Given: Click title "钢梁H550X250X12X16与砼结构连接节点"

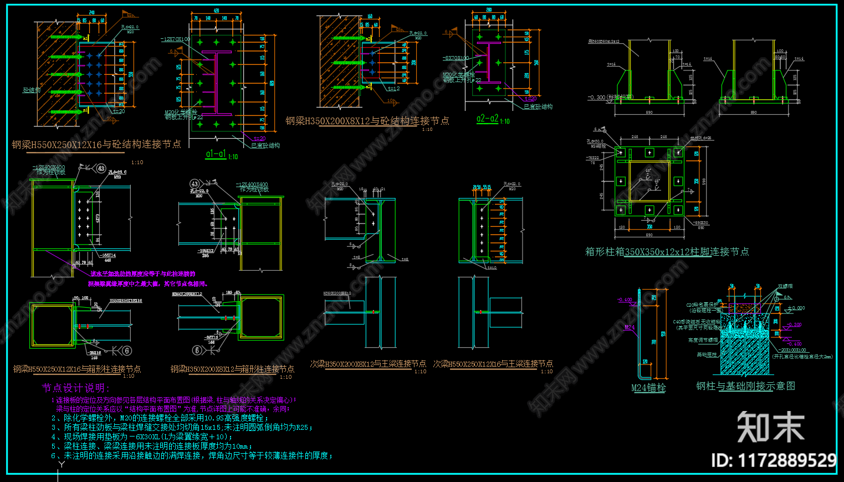Looking at the screenshot, I should pos(96,144).
